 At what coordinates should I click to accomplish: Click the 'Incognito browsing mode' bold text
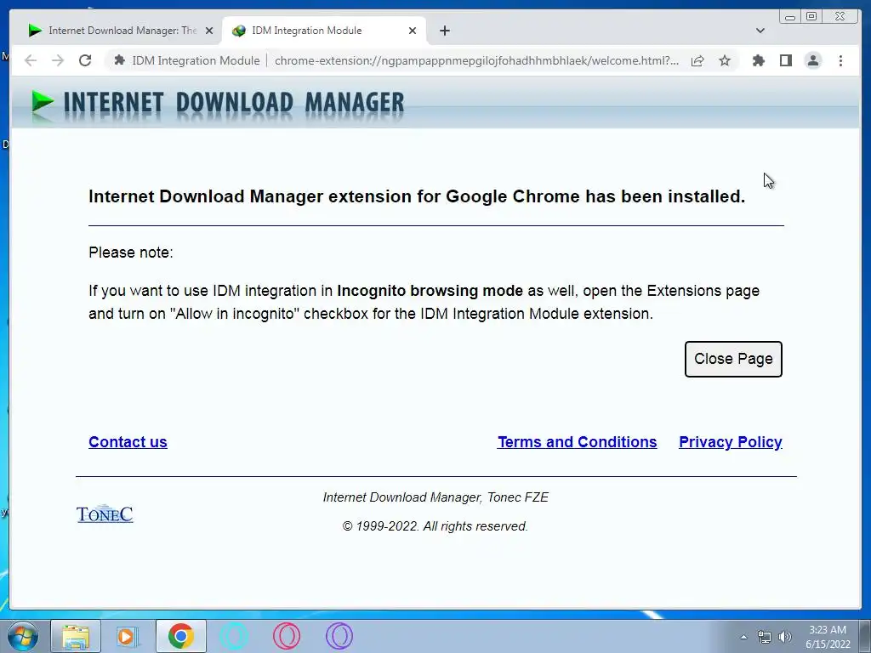430,291
